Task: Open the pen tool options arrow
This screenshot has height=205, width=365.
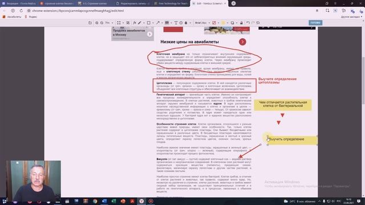Action: click(144, 23)
